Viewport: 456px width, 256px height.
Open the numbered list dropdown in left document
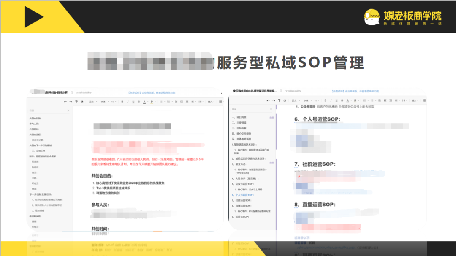point(162,102)
